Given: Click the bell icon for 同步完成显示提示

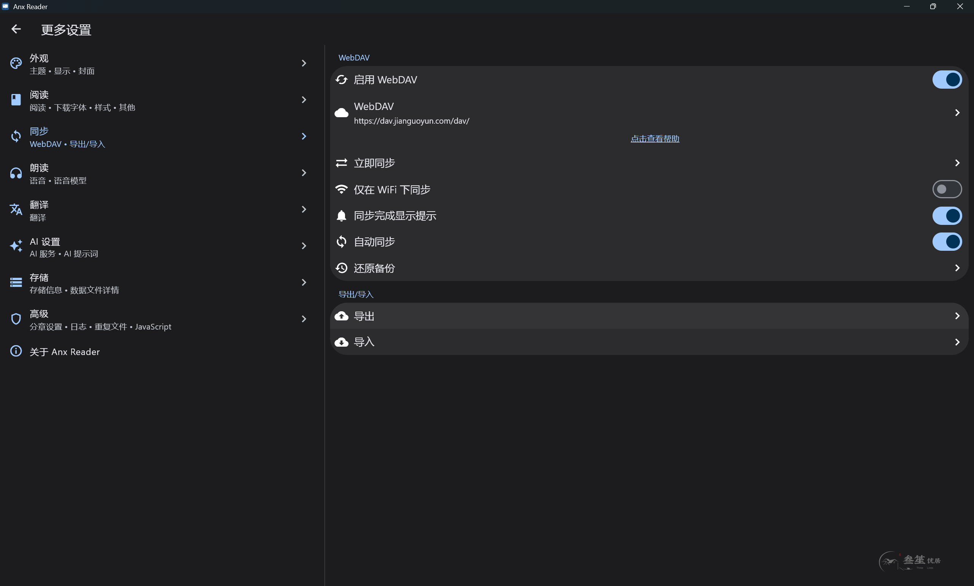Looking at the screenshot, I should click(342, 216).
